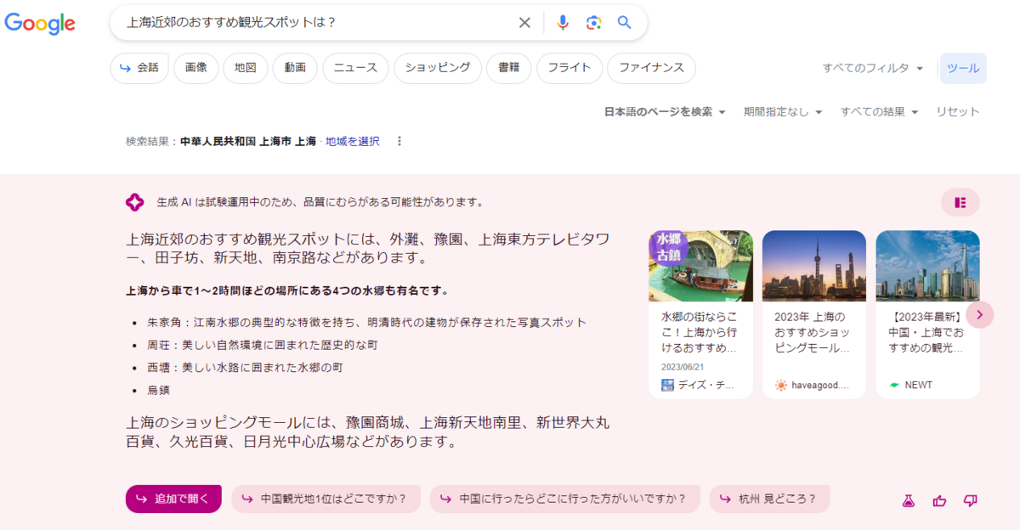Switch to the ニュース tab
Viewport: 1020px width, 530px height.
click(x=355, y=68)
